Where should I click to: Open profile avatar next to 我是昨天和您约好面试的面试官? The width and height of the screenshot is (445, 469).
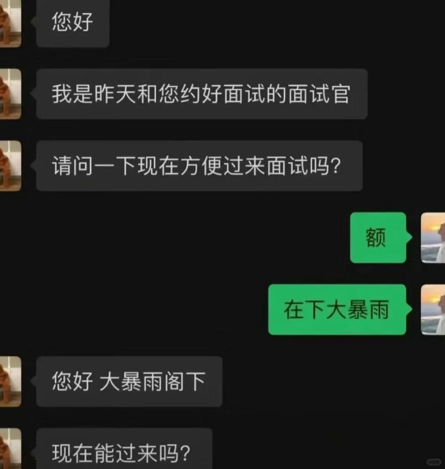pos(10,94)
